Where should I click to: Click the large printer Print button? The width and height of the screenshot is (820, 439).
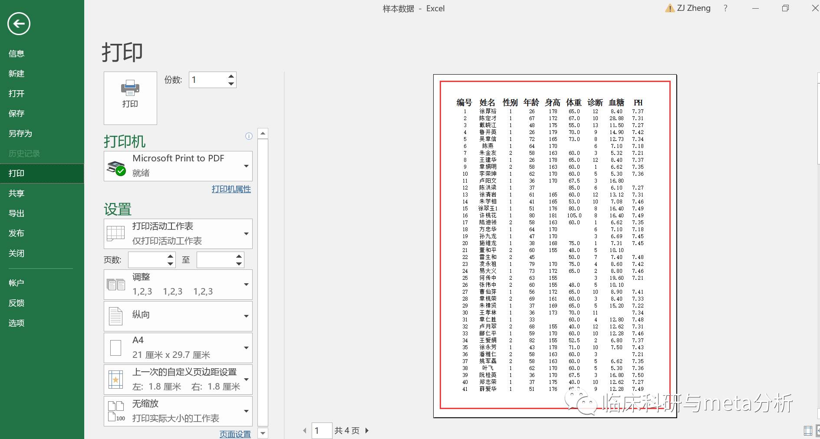[130, 98]
